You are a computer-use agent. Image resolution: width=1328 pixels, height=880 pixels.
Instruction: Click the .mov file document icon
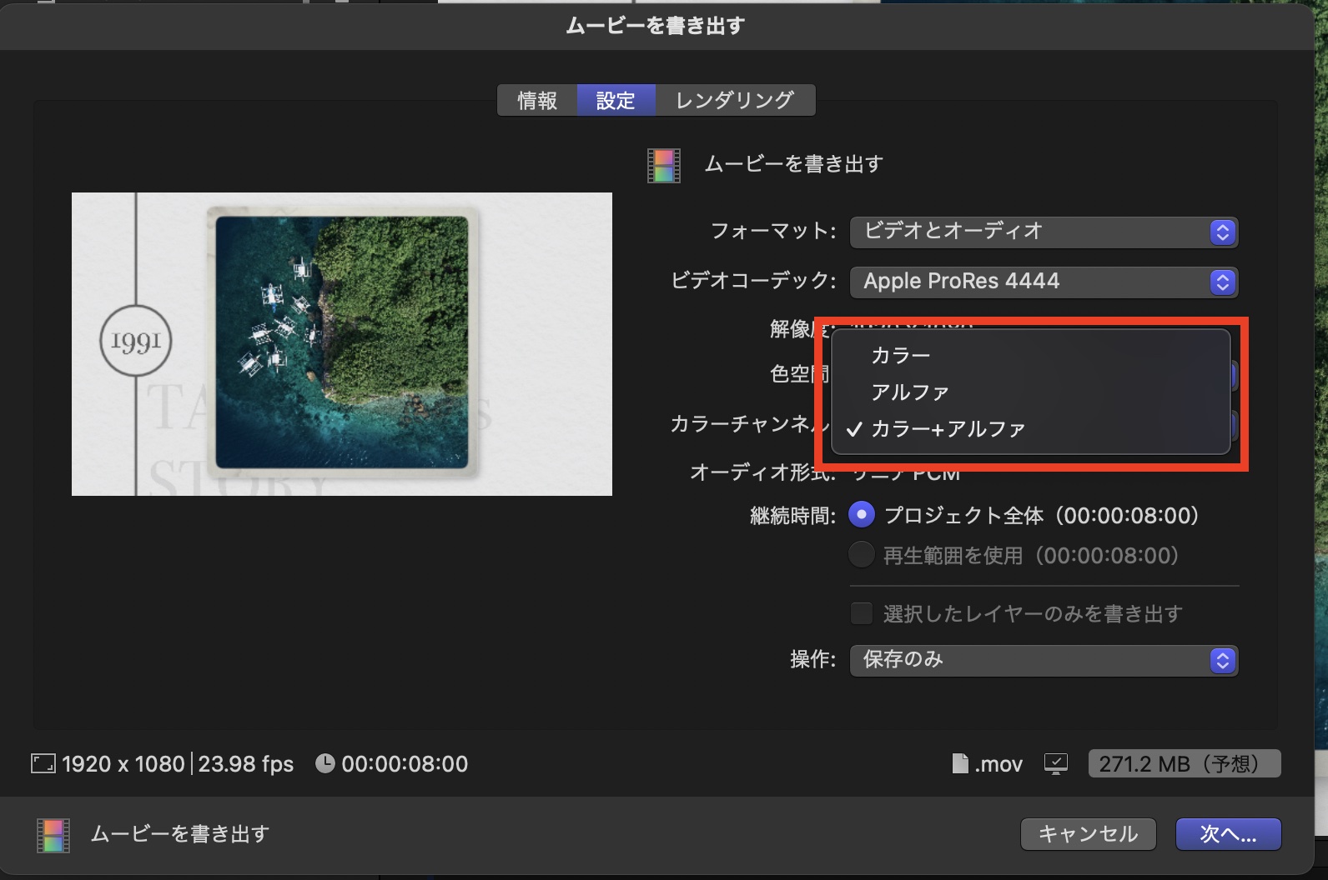click(x=960, y=763)
